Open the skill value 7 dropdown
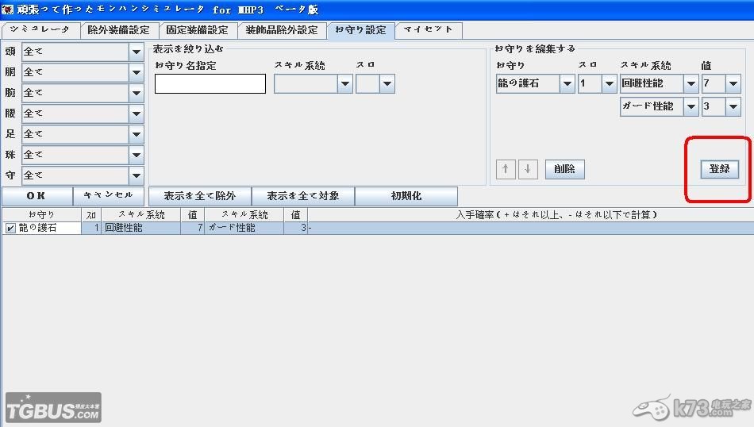 (x=733, y=83)
